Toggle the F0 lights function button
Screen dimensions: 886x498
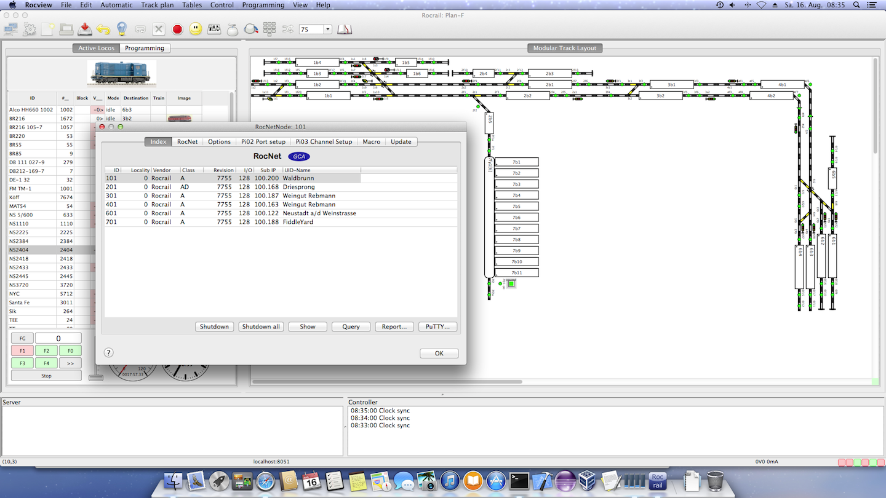70,351
